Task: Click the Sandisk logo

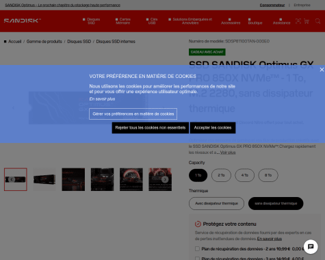Action: click(x=23, y=21)
